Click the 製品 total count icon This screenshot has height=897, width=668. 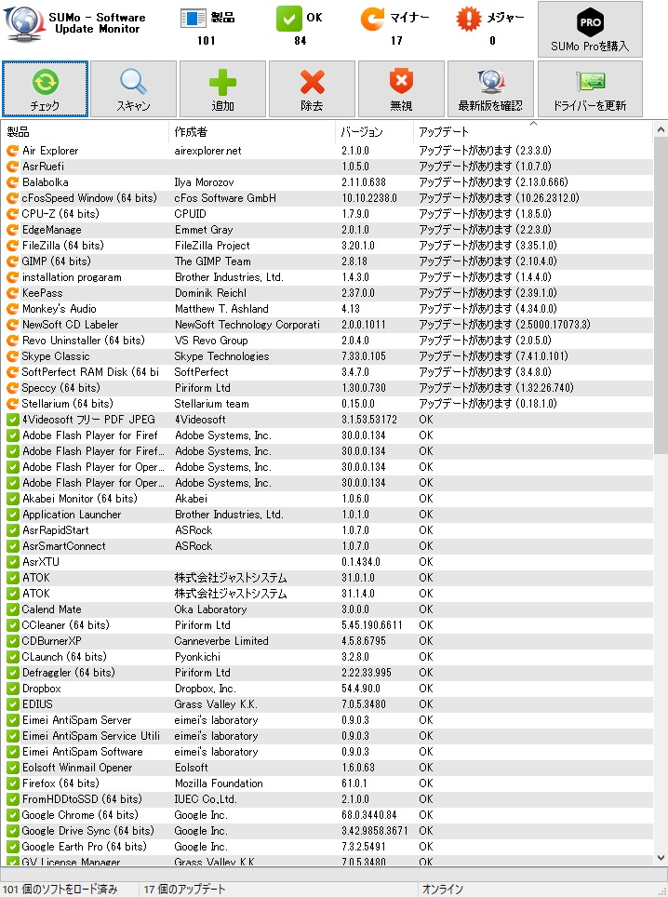point(193,19)
